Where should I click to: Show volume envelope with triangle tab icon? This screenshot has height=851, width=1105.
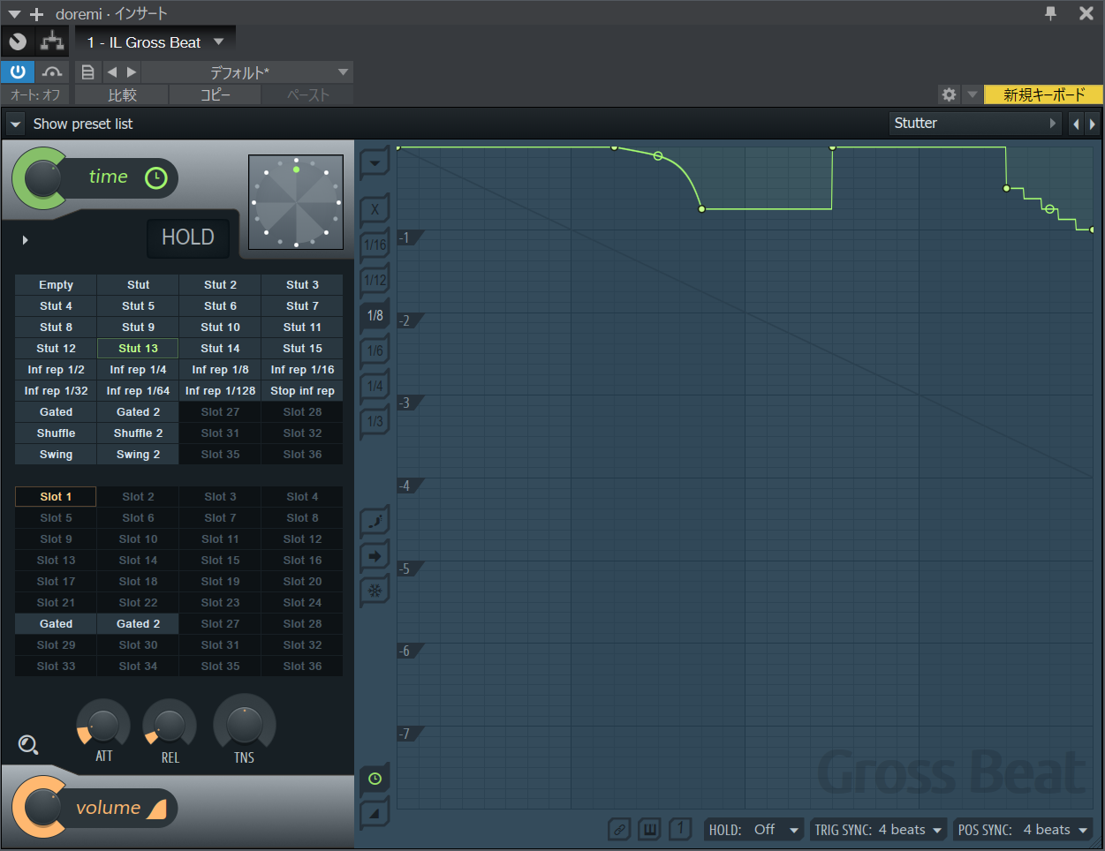[x=375, y=813]
